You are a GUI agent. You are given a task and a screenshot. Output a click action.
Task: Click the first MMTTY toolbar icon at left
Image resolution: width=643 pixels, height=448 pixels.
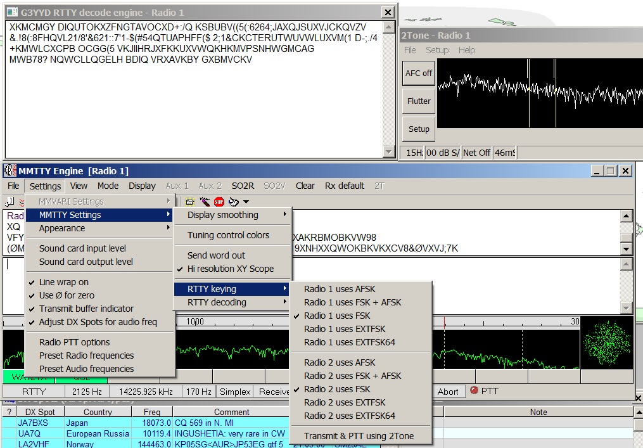pos(10,202)
